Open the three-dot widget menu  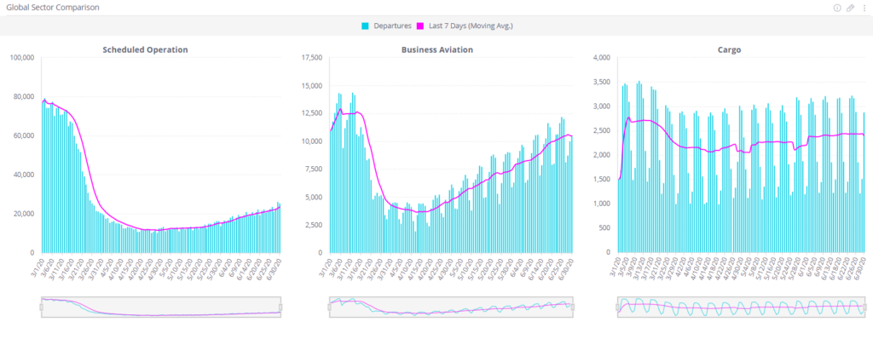[864, 8]
